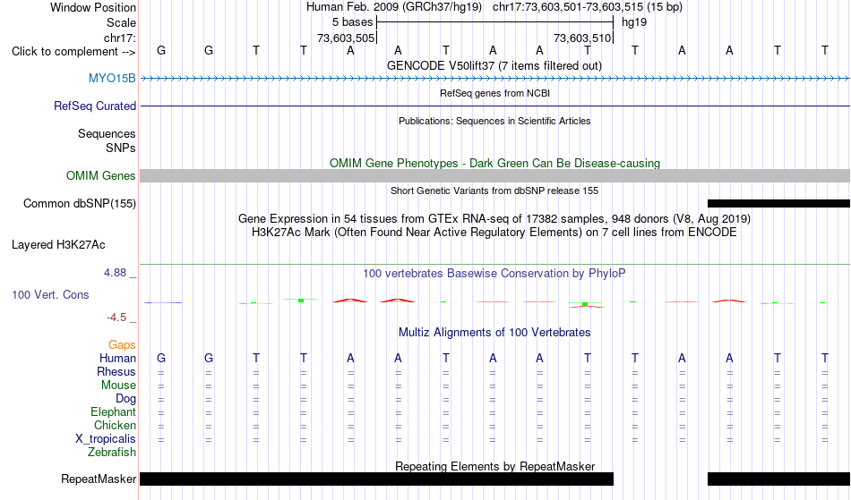Viewport: 851px width, 500px height.
Task: Click the RepeatMasker track label
Action: [99, 479]
